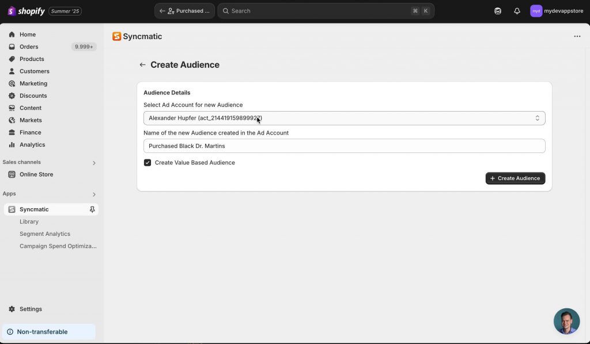
Task: Click the Orders inbox icon
Action: click(12, 47)
